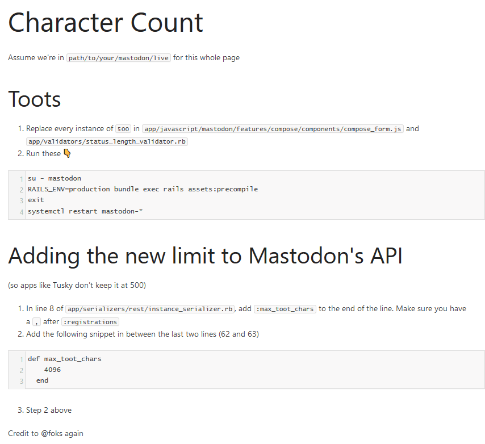This screenshot has width=485, height=444.
Task: Click the compose_form.js file path
Action: click(273, 129)
